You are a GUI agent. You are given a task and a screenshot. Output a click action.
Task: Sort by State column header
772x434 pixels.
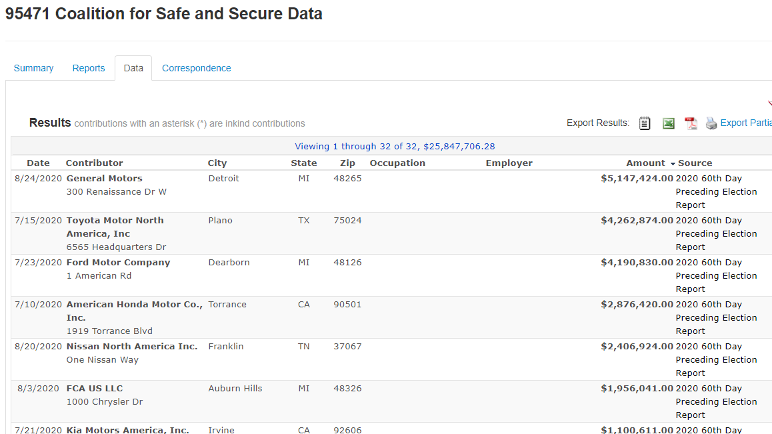click(x=304, y=163)
